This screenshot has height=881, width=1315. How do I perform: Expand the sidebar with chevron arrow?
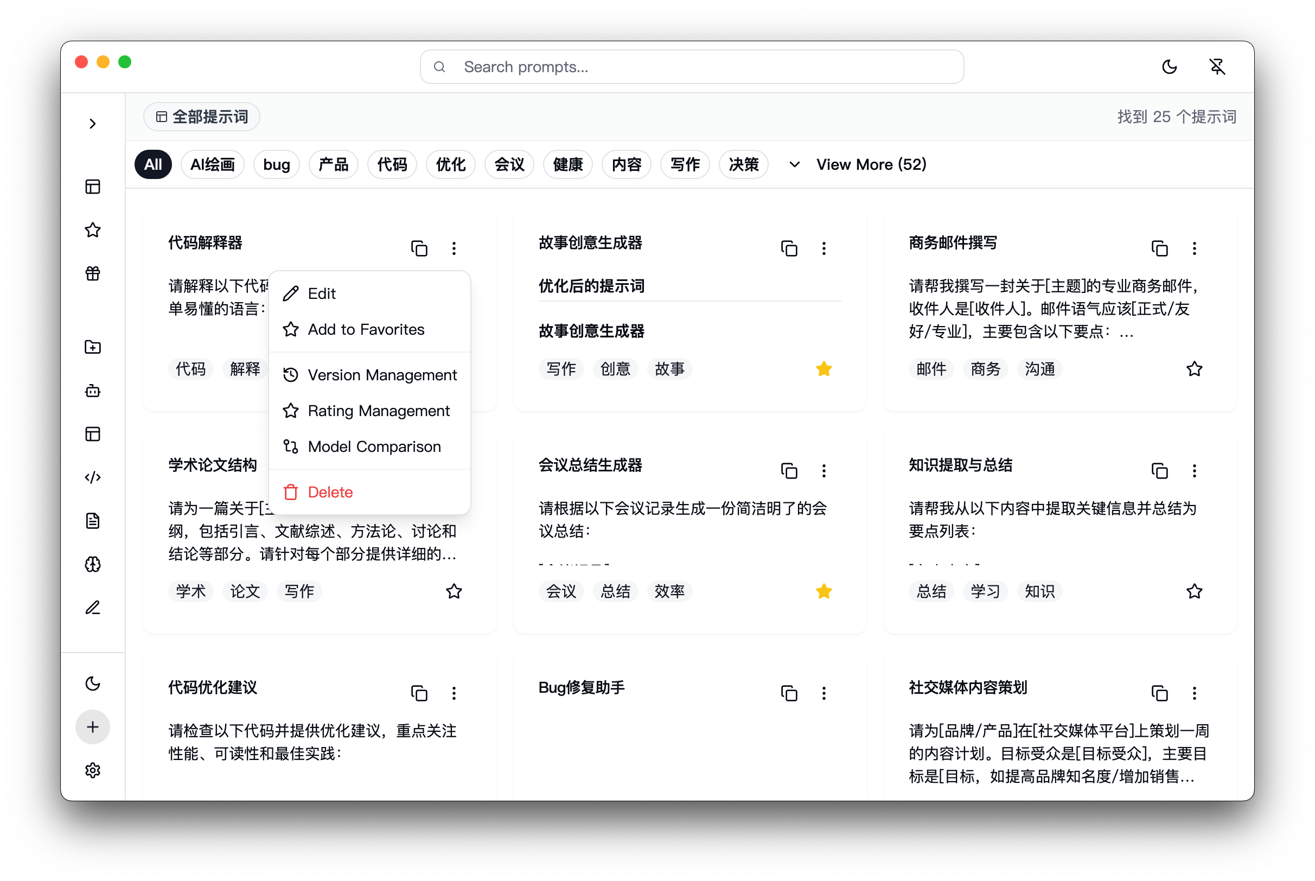pos(93,124)
